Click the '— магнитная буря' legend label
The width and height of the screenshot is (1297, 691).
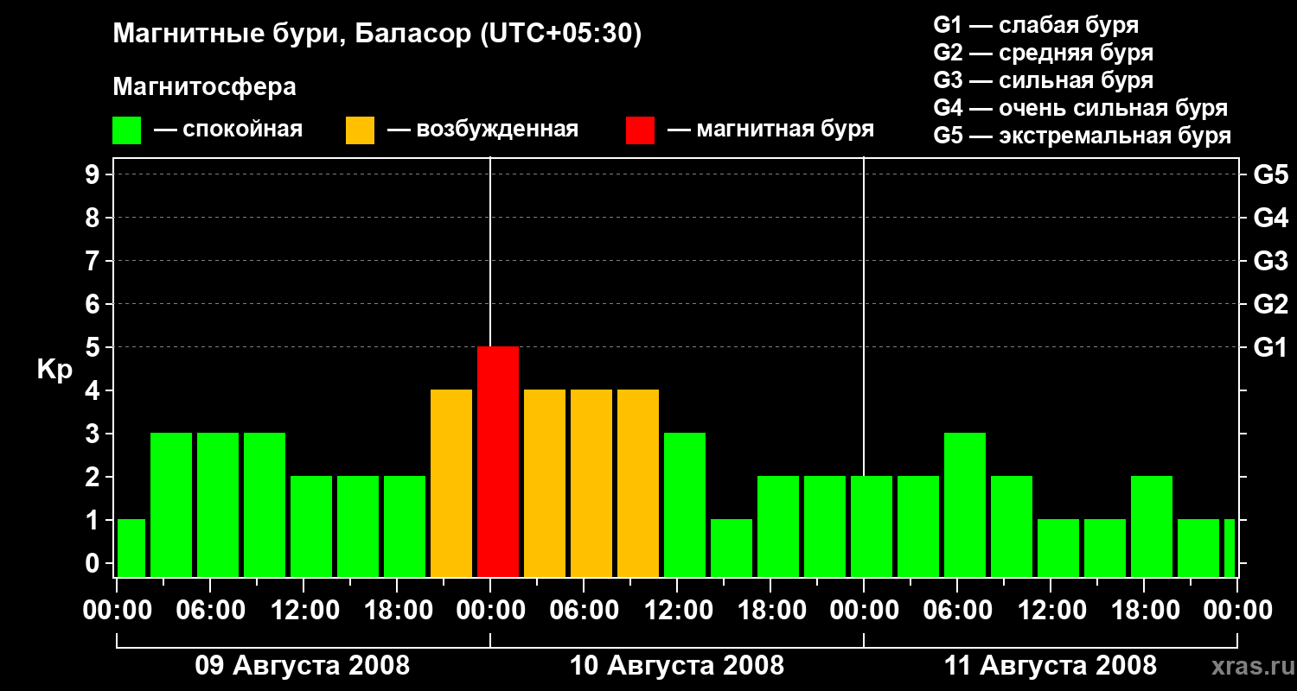click(x=770, y=130)
